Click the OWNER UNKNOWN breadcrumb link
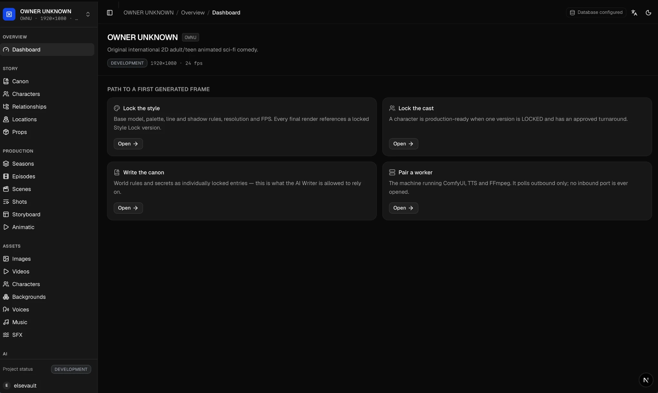The image size is (658, 393). point(148,13)
